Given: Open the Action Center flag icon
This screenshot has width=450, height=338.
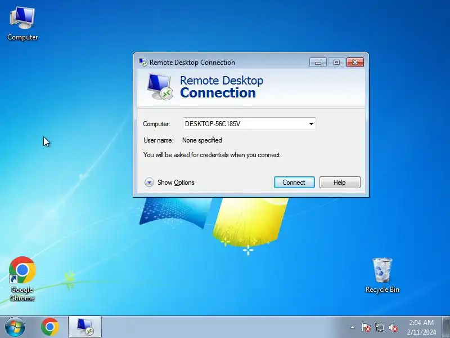Looking at the screenshot, I should (x=366, y=327).
